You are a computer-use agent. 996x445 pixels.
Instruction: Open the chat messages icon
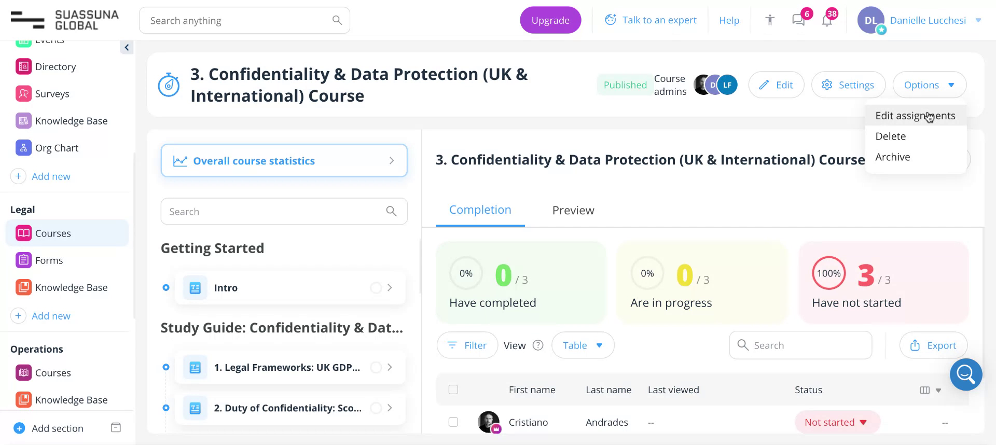point(798,20)
